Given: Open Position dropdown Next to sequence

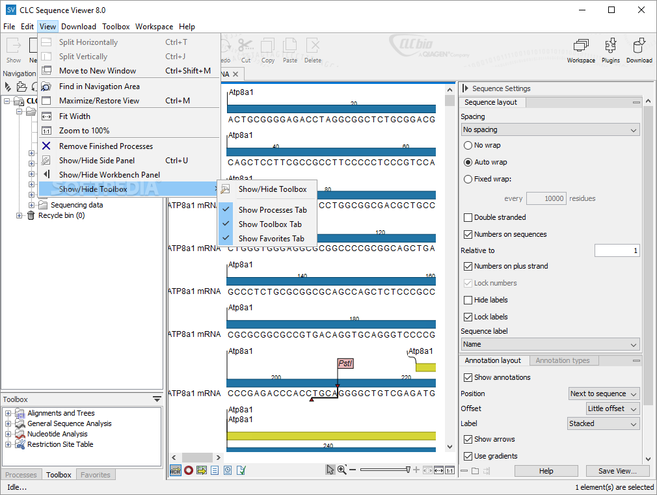Looking at the screenshot, I should tap(604, 394).
